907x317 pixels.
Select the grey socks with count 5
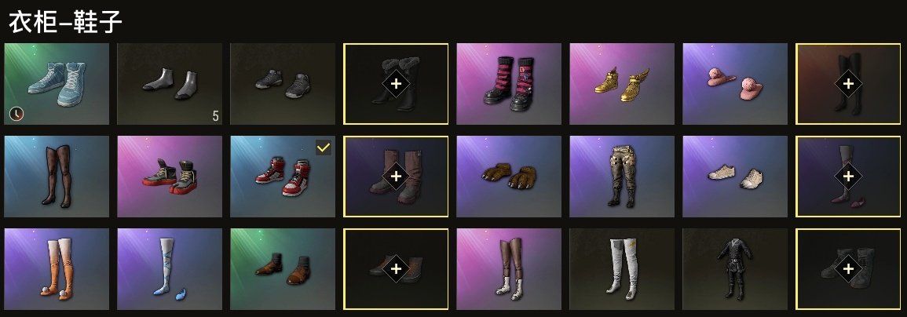click(x=170, y=84)
